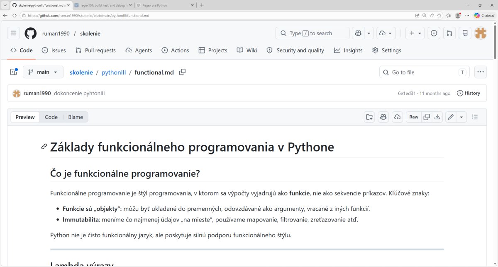Open commit 6e1ed31 link

tap(407, 93)
